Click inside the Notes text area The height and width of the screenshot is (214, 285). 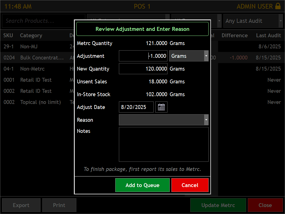(x=164, y=144)
